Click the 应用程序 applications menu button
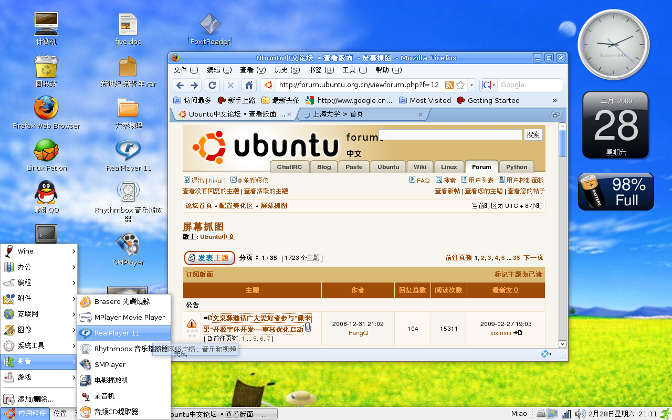 25,414
